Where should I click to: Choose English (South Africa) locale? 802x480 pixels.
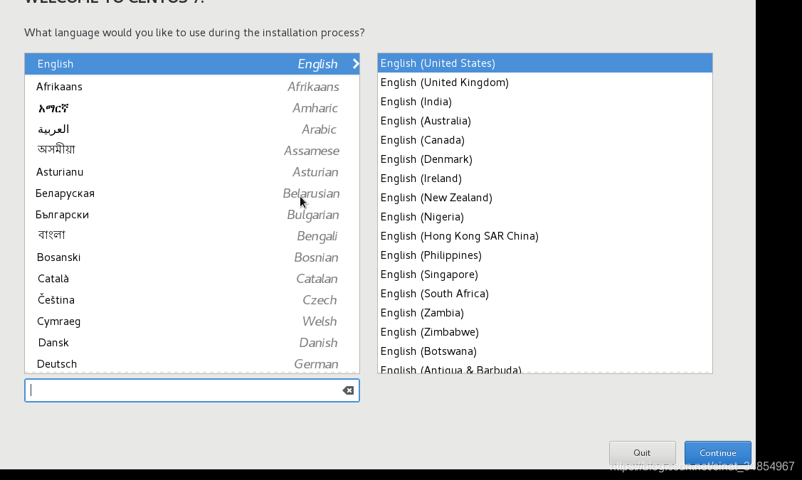(x=544, y=294)
